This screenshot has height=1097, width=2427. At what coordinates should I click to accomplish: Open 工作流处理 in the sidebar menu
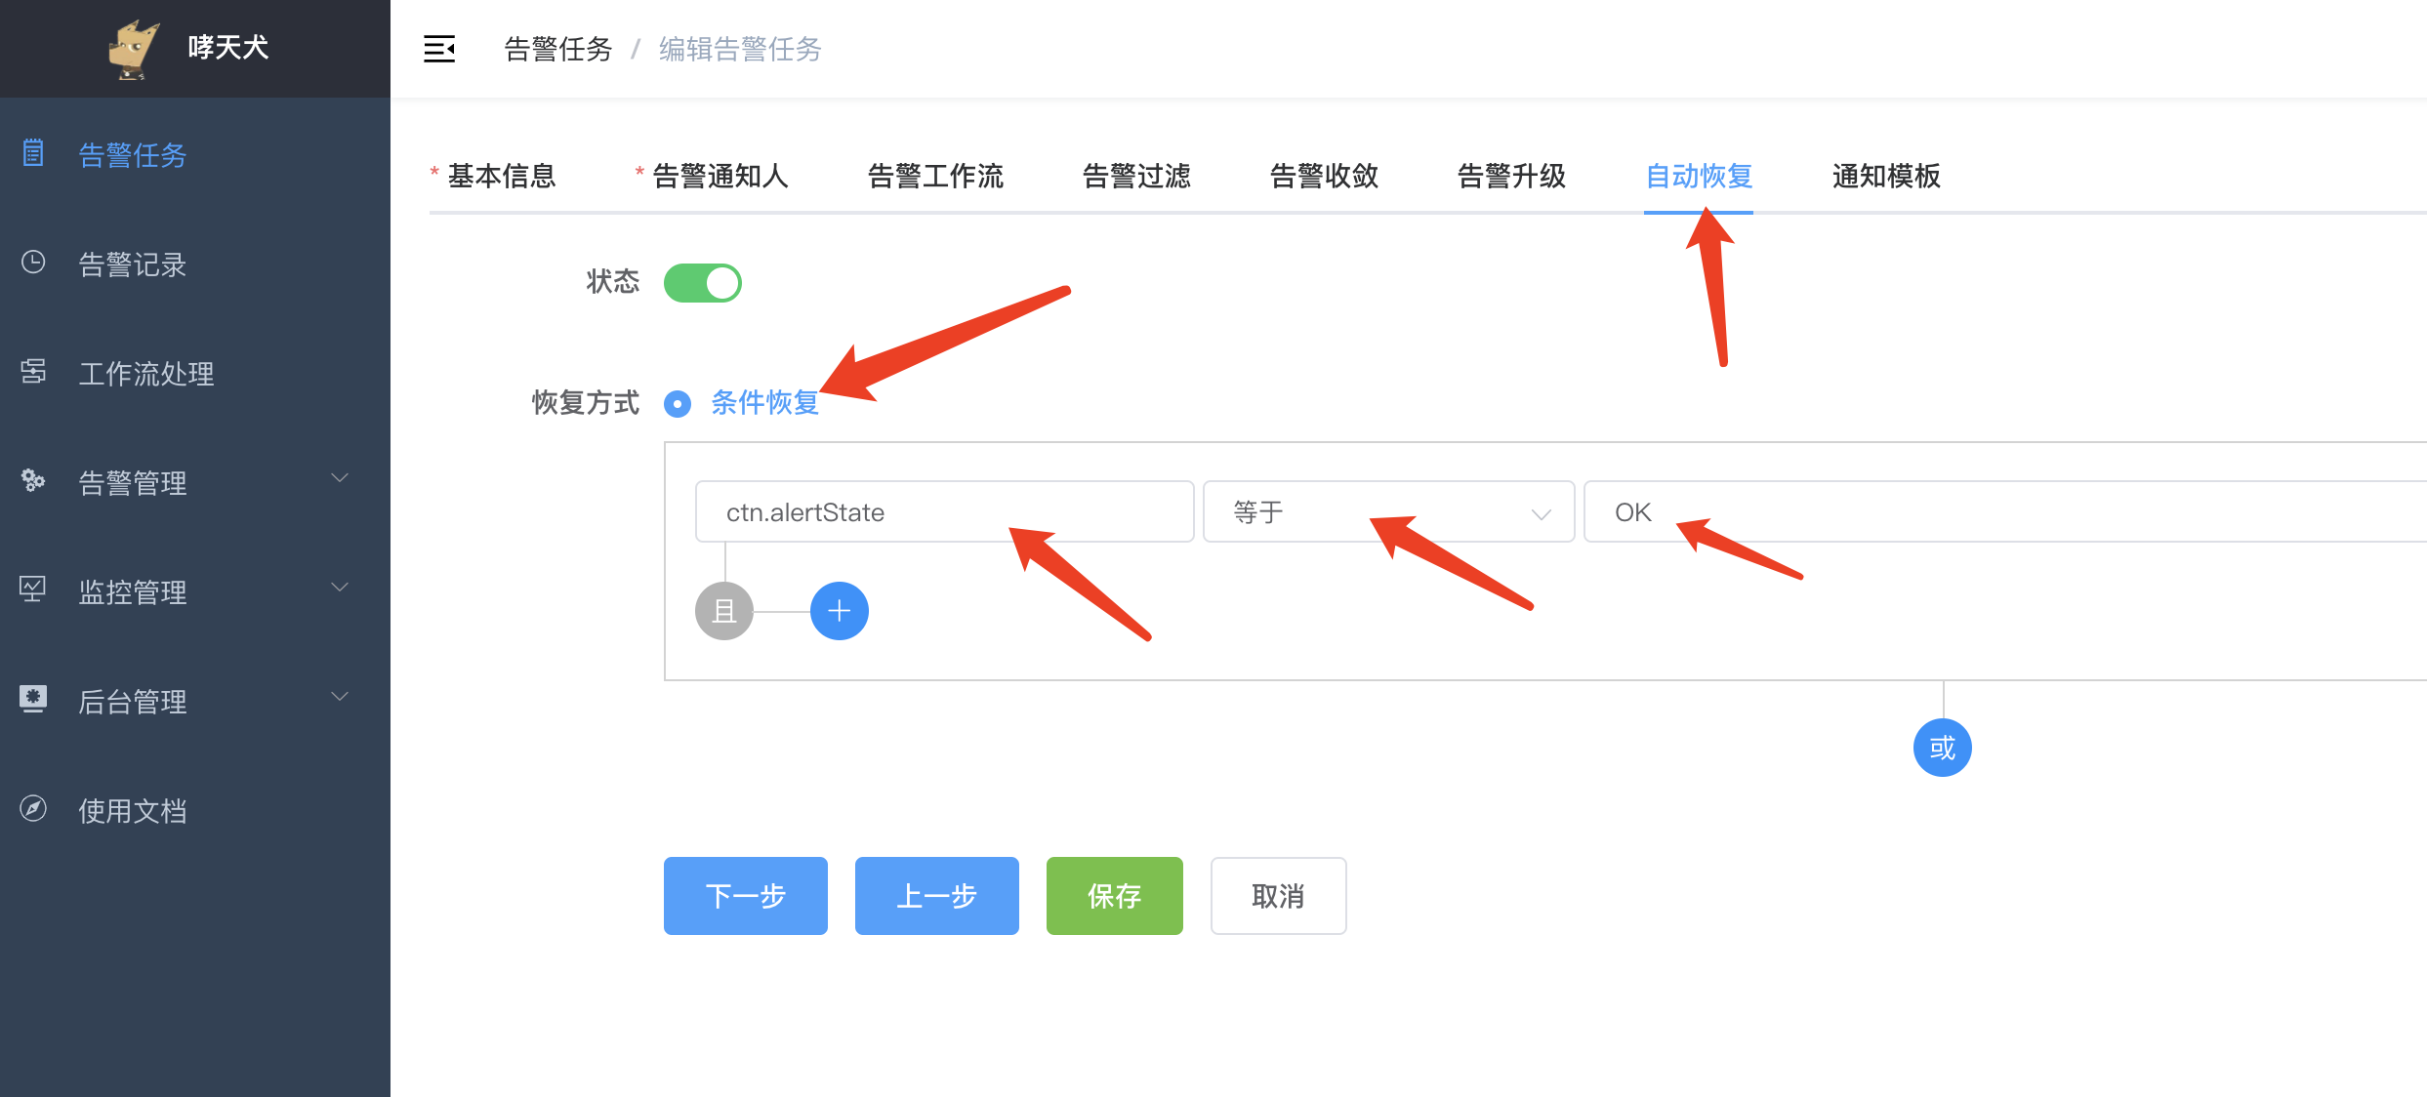pyautogui.click(x=195, y=373)
